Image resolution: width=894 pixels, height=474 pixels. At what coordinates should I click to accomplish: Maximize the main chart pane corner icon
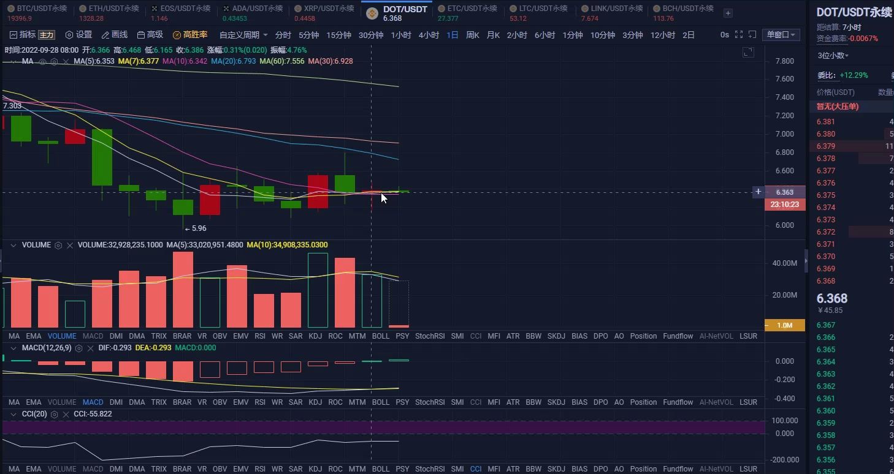coord(748,53)
